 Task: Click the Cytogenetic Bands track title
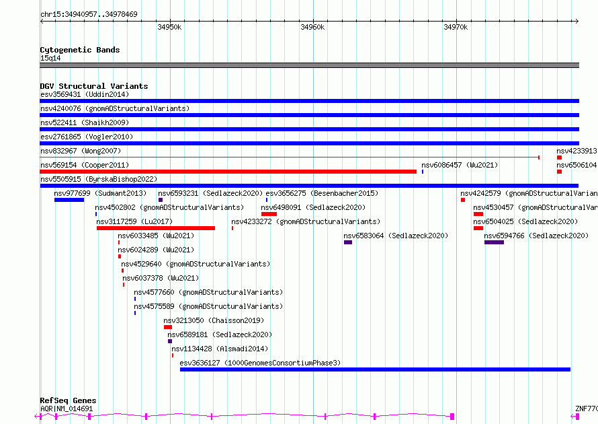(80, 50)
